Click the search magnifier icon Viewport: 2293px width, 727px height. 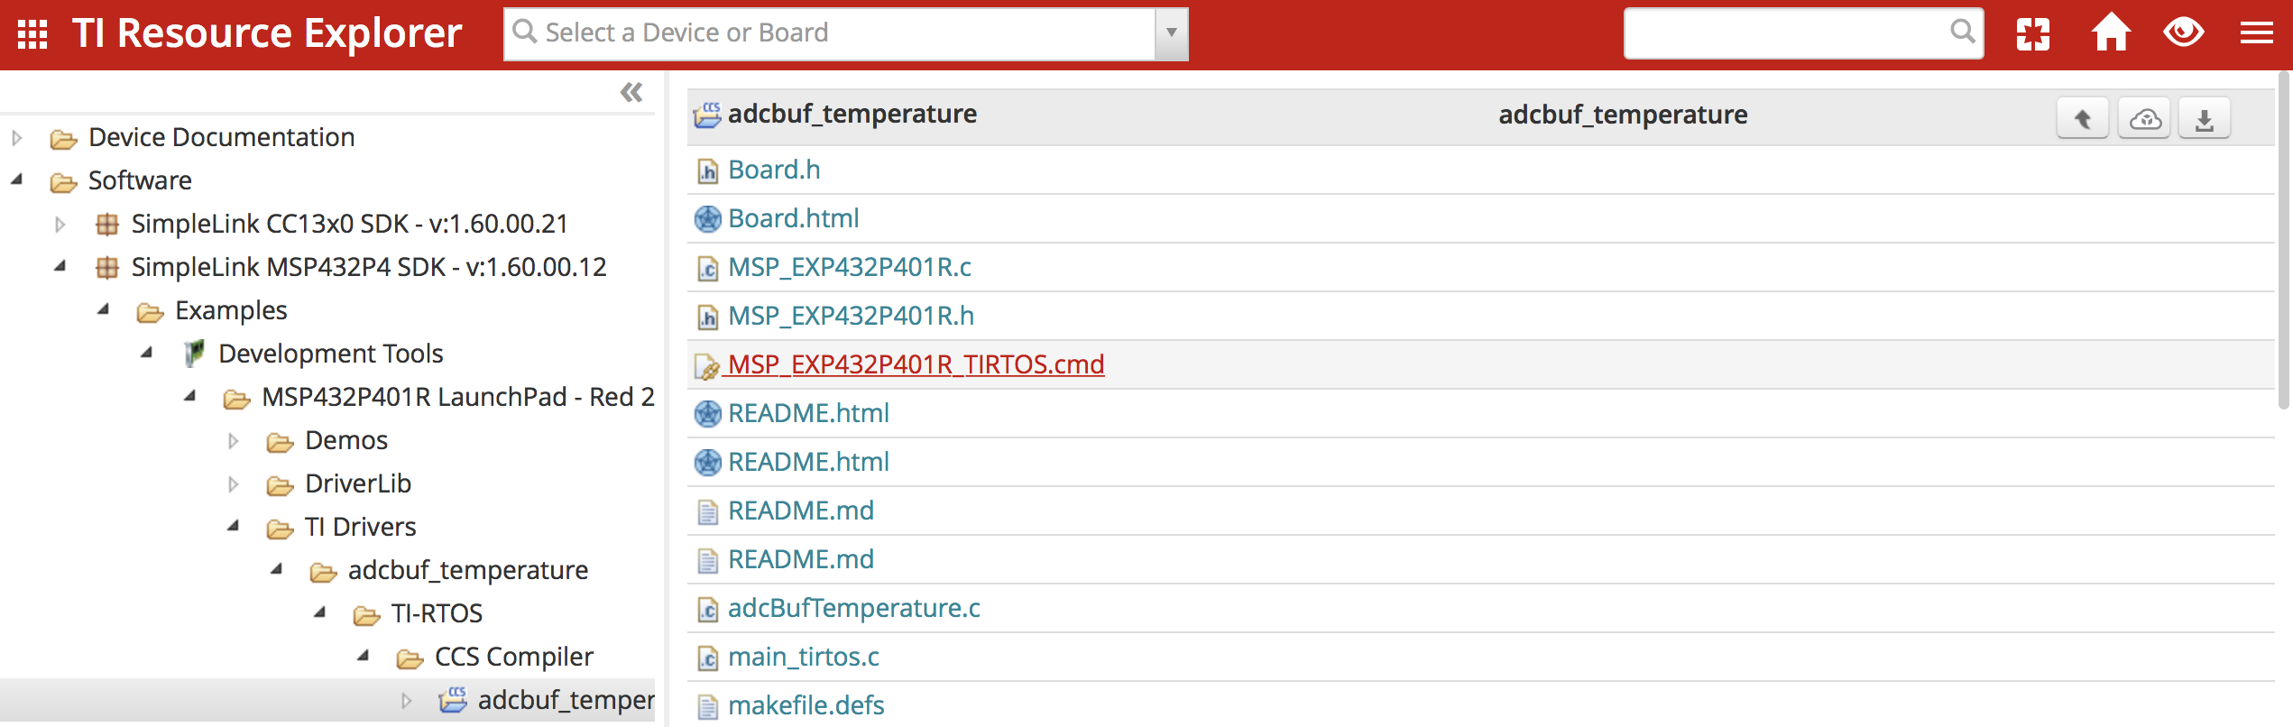(x=1962, y=32)
